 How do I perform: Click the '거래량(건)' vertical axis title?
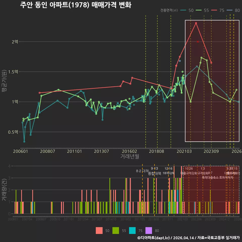click(4, 190)
